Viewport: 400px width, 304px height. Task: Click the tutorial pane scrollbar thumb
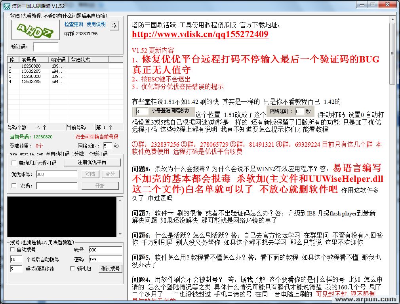392,54
